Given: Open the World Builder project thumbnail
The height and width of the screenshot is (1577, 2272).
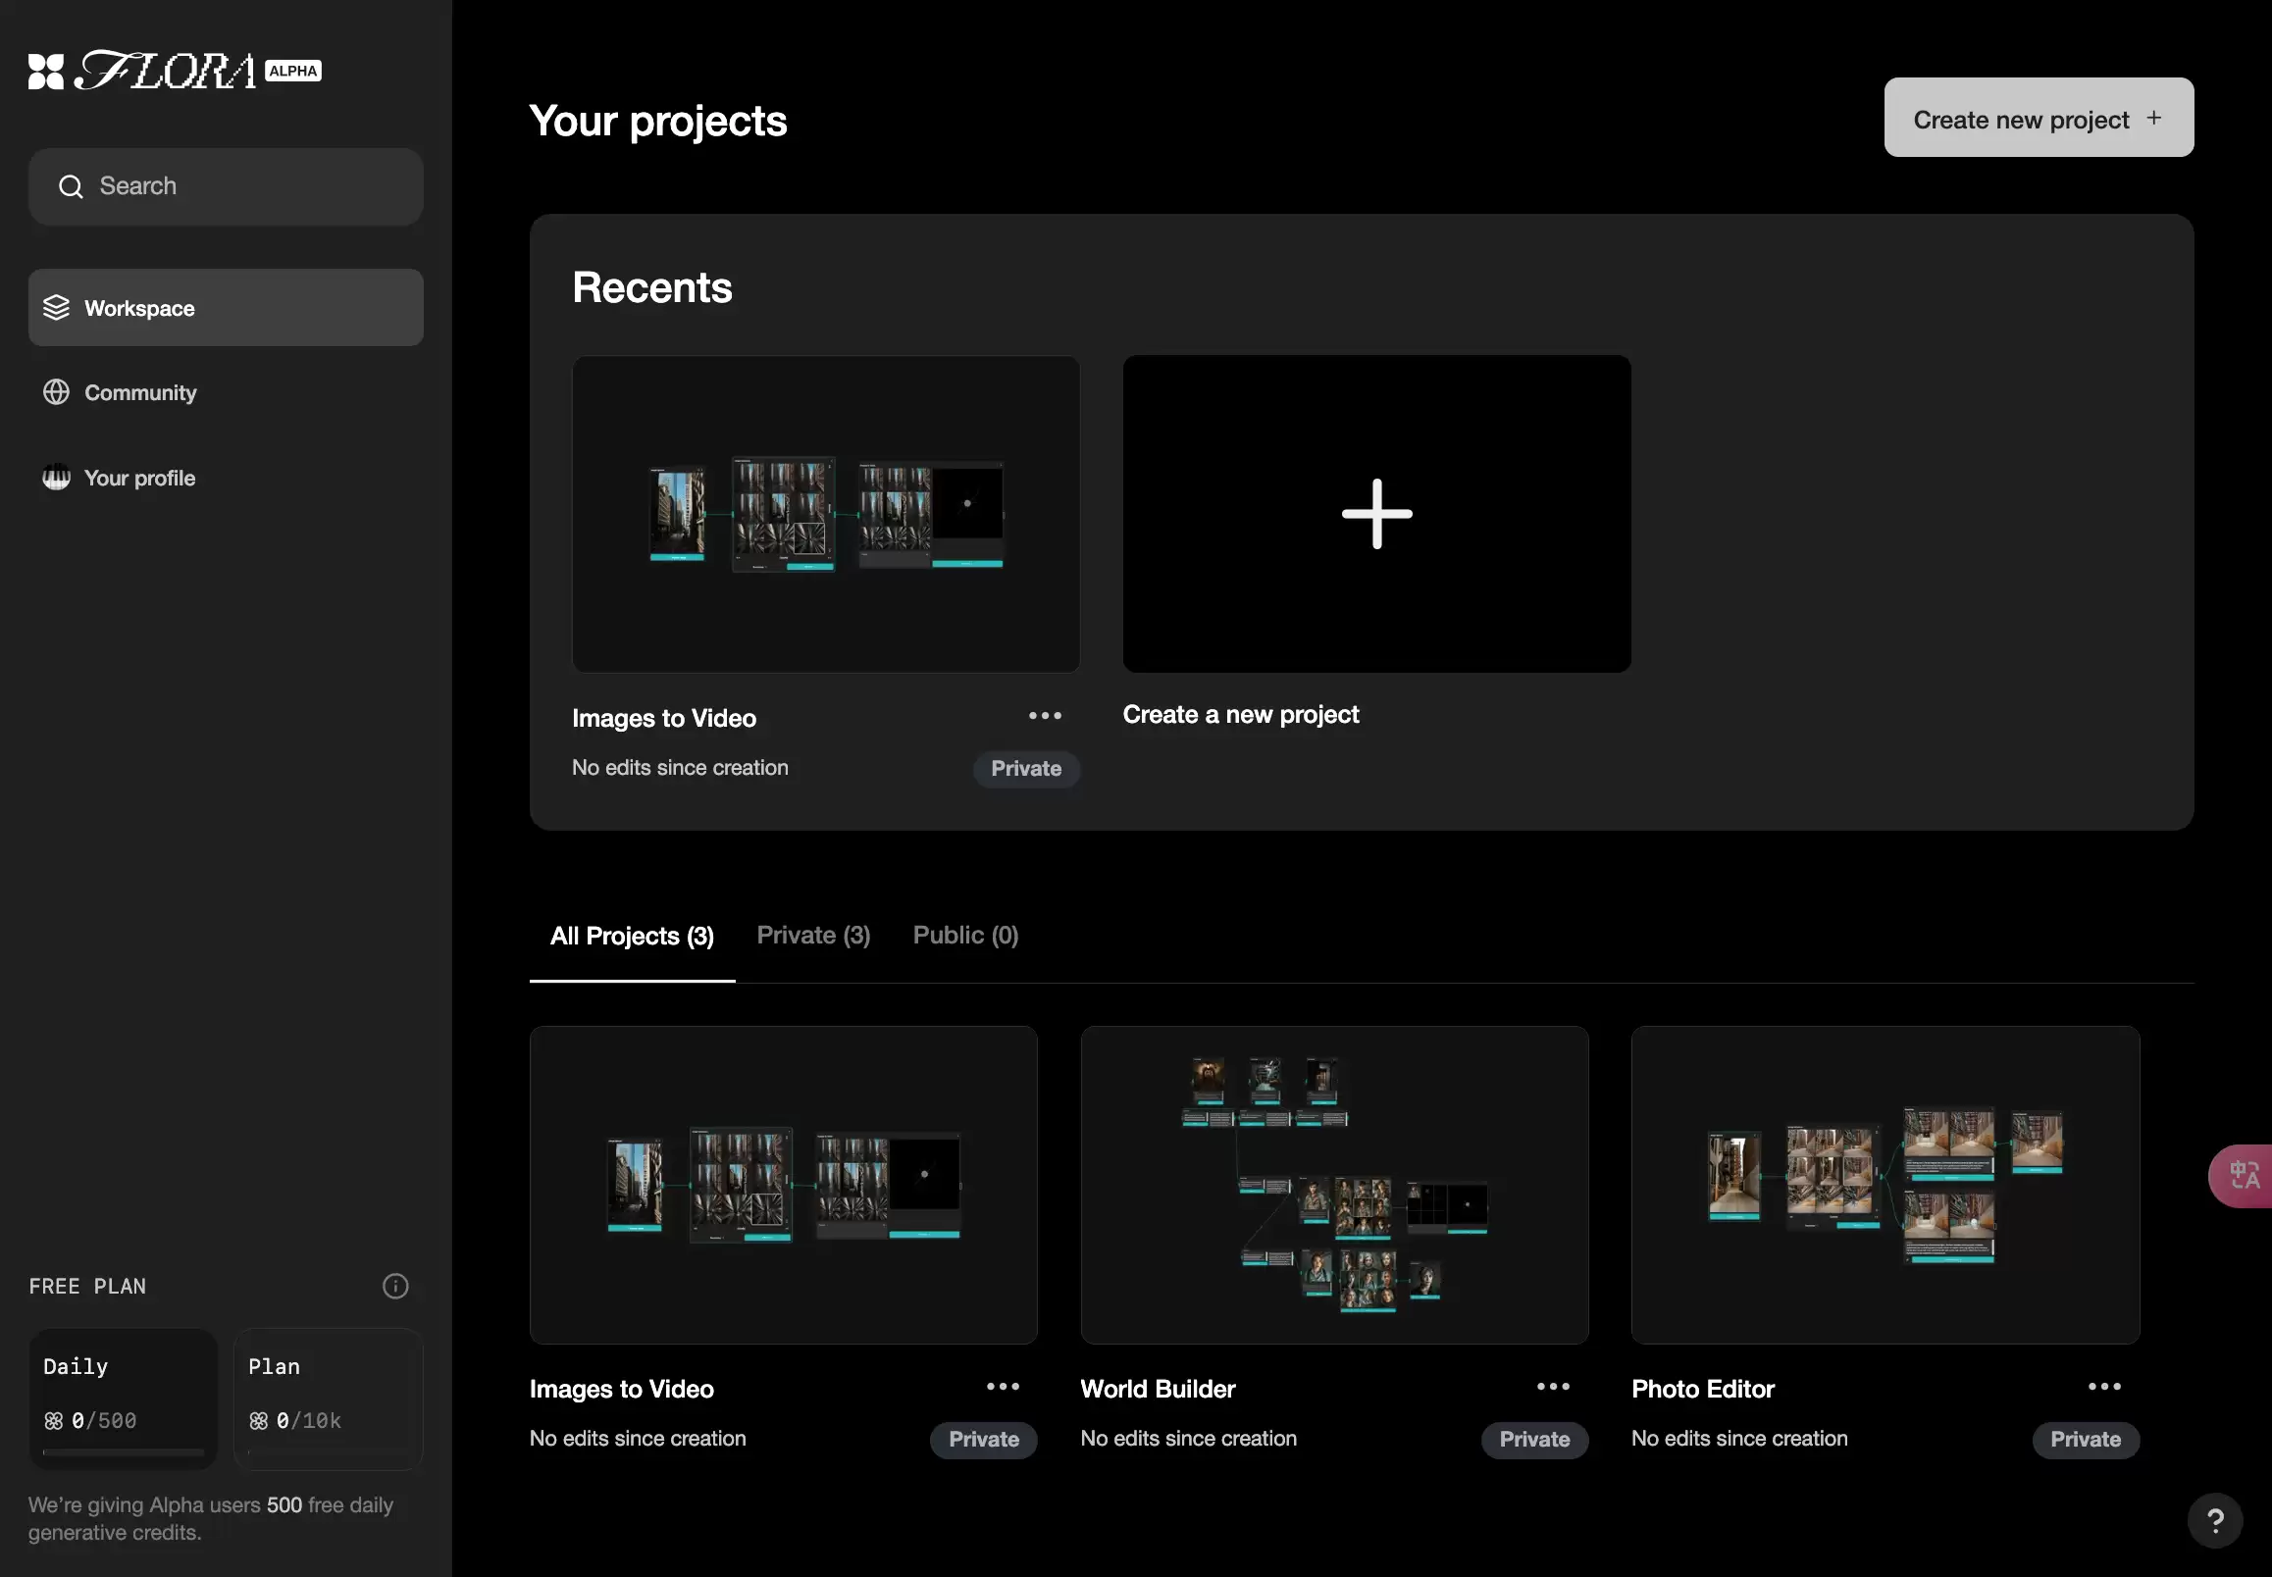Looking at the screenshot, I should point(1334,1185).
